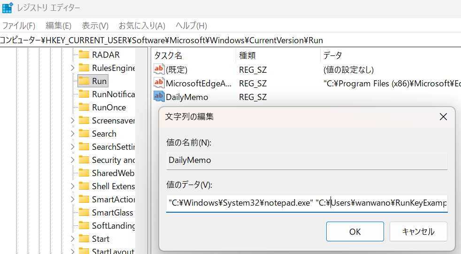Click the Security and Maintenance folder icon
This screenshot has height=254, width=461.
84,160
